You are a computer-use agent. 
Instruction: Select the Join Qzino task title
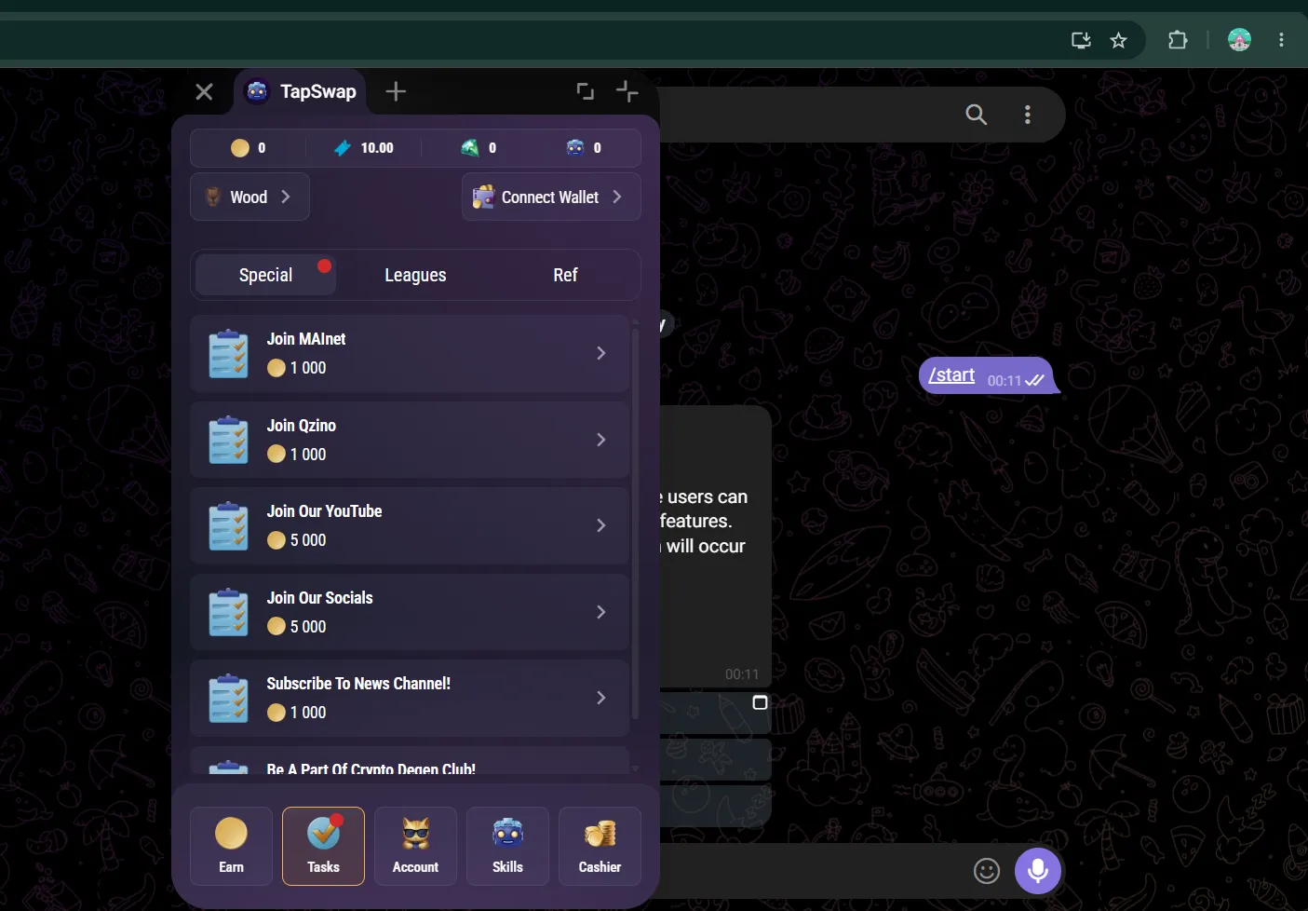pos(302,426)
